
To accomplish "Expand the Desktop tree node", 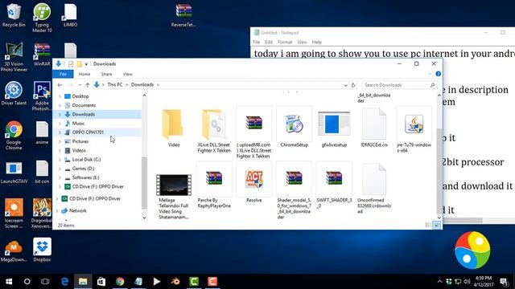I will [60, 96].
